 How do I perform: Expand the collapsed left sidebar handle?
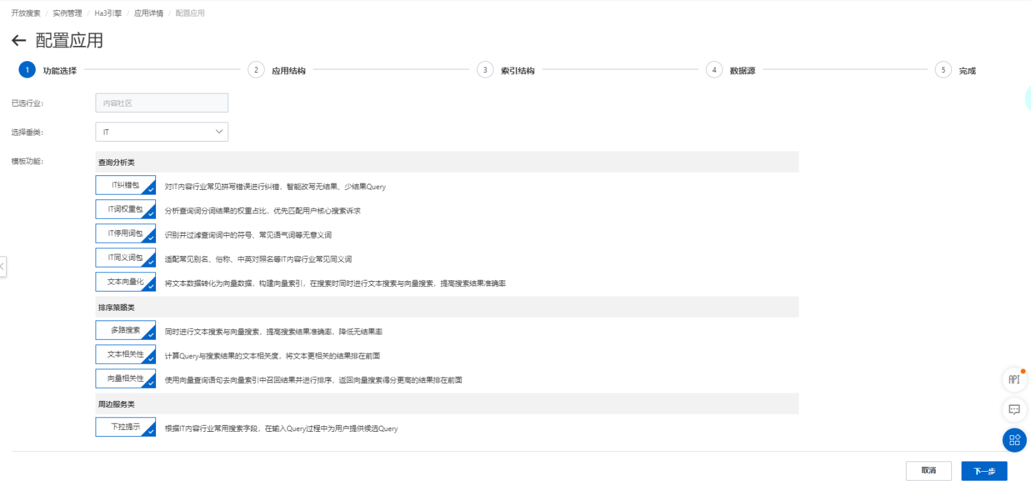(3, 266)
